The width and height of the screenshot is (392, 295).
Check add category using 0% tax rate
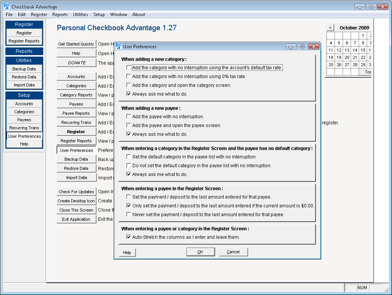(129, 76)
